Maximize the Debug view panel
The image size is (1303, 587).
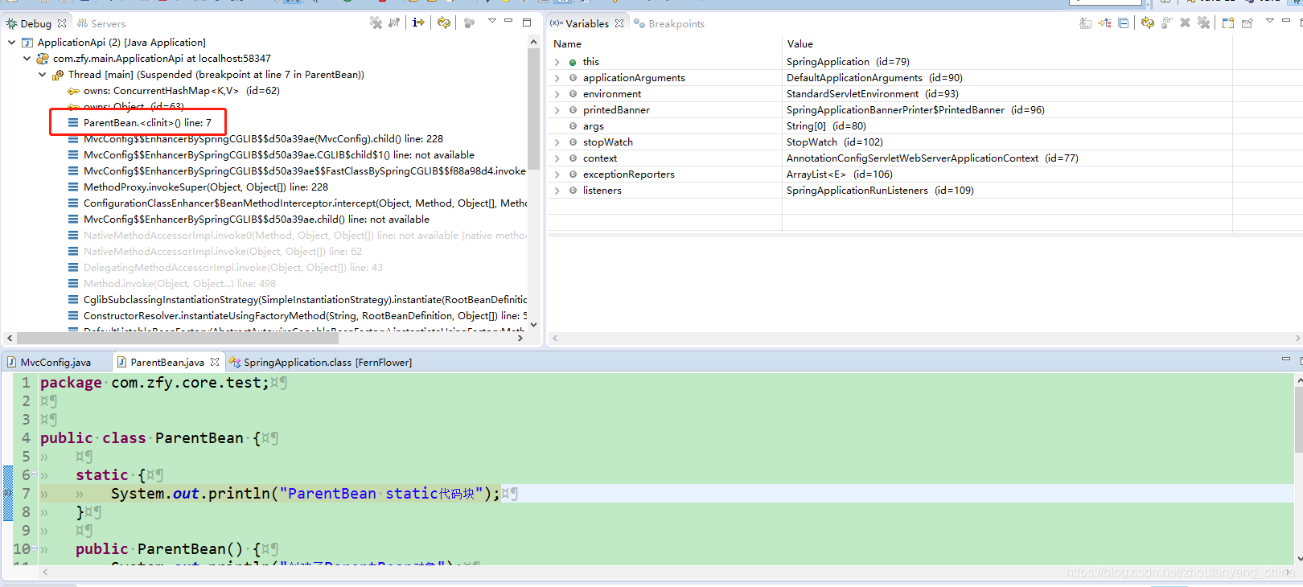[527, 22]
